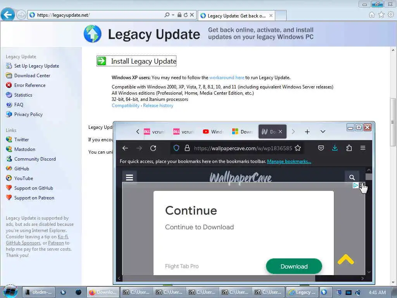
Task: Open Internet Explorer Favorites star
Action: coord(381,15)
